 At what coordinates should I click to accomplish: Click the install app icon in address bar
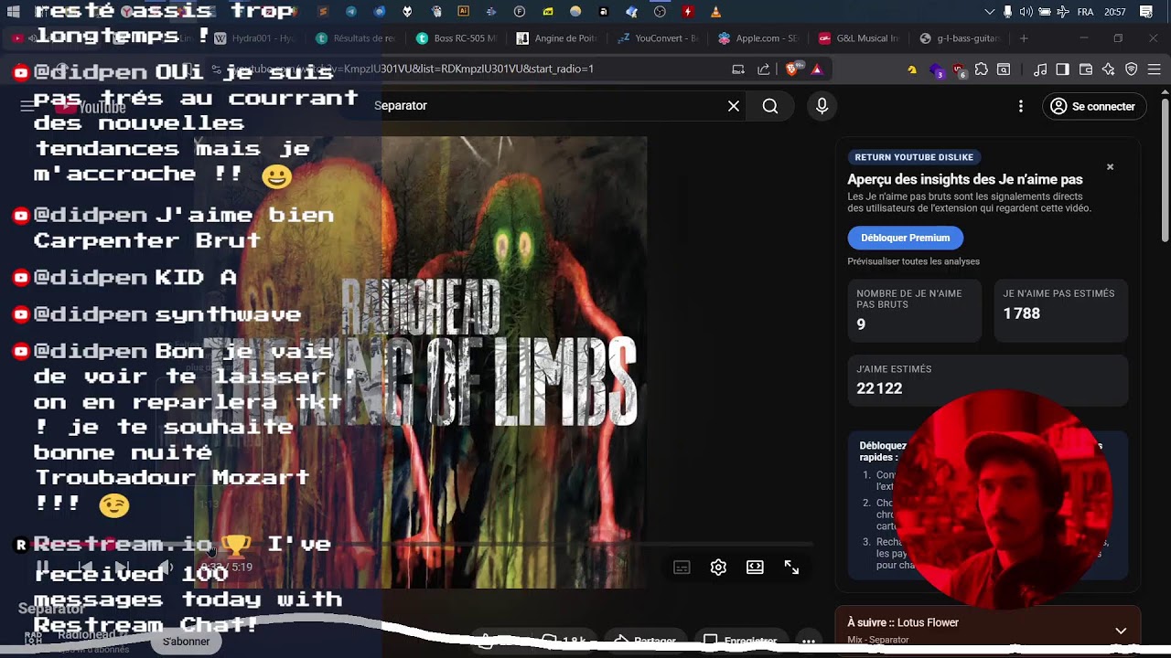coord(738,69)
